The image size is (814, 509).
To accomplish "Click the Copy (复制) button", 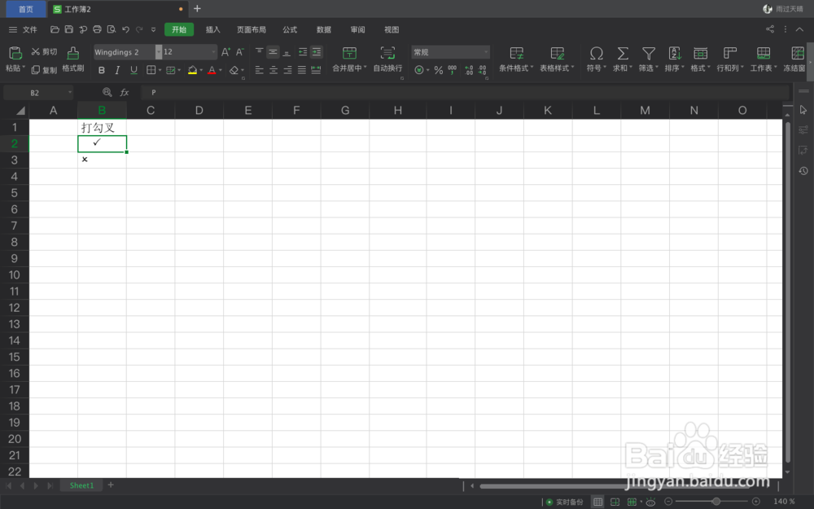I will click(x=44, y=69).
